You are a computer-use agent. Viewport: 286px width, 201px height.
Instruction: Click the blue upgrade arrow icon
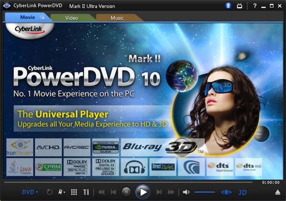click(228, 6)
